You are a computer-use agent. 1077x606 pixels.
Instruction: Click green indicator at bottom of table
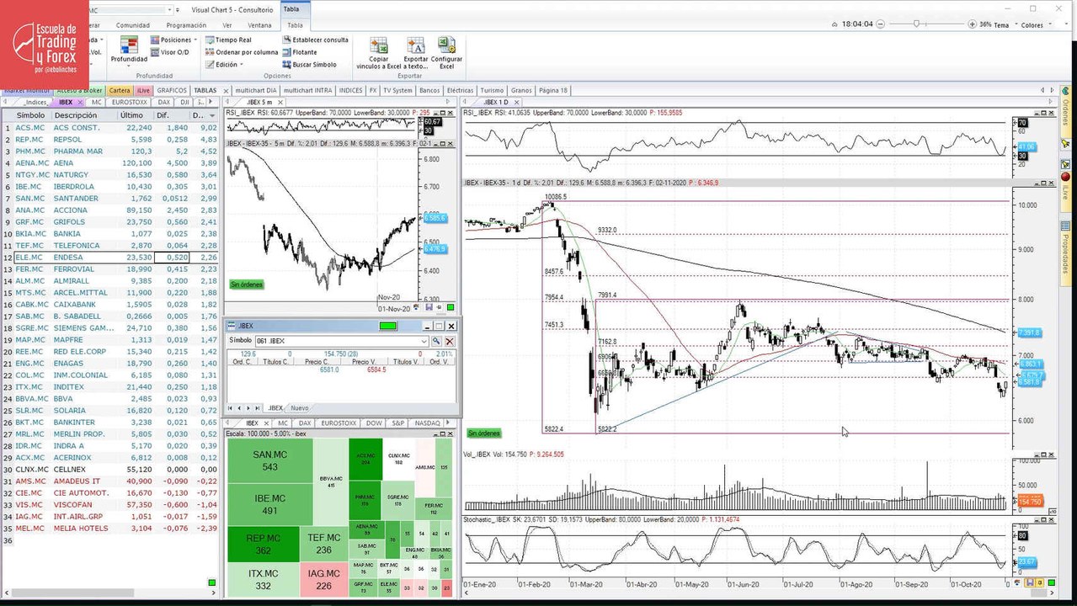pyautogui.click(x=211, y=582)
